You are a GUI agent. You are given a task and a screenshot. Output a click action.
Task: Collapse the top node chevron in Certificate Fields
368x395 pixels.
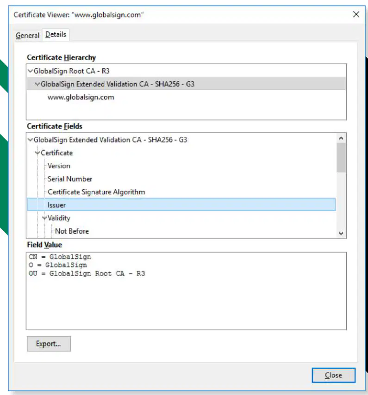point(30,140)
